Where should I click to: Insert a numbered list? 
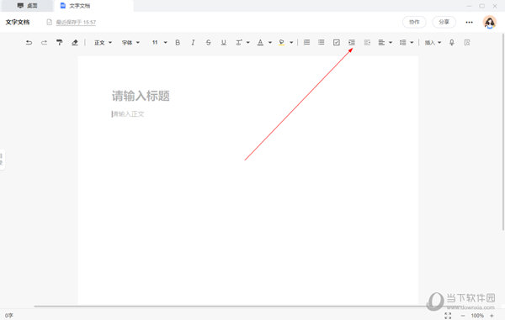tap(306, 42)
